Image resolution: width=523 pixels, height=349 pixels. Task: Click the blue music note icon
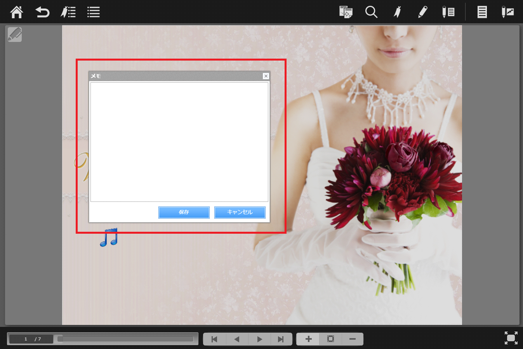[109, 237]
